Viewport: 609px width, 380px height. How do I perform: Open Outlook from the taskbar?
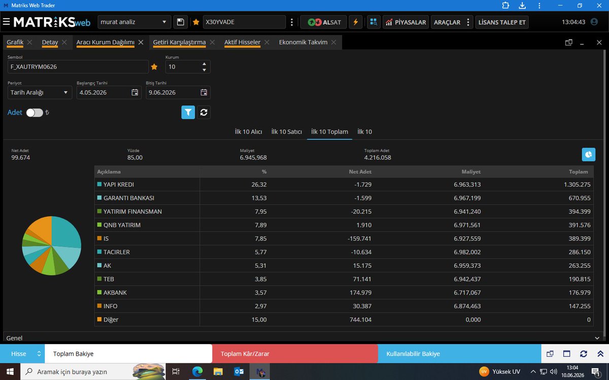[x=239, y=371]
